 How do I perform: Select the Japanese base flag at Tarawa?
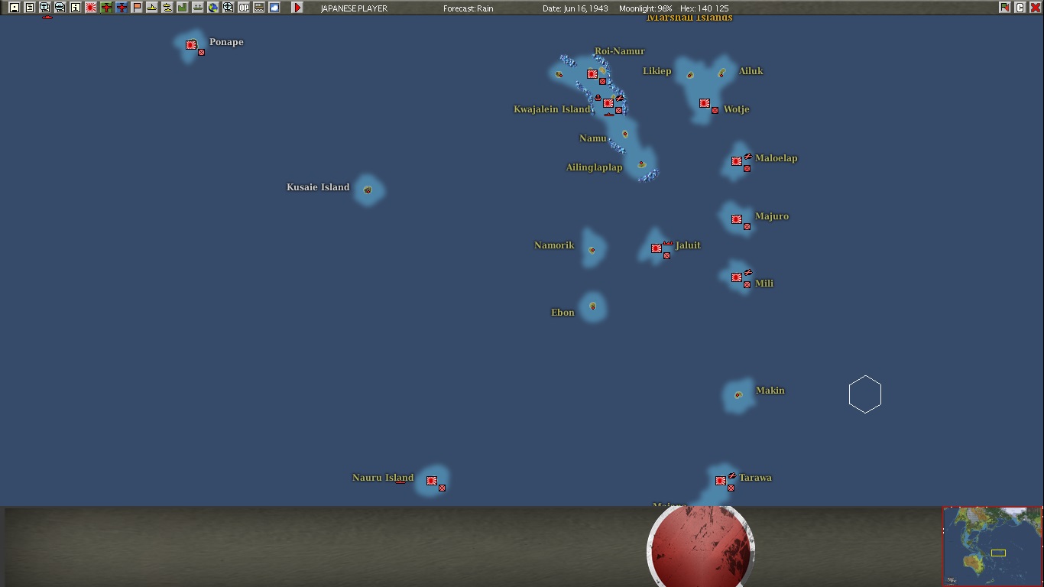(x=721, y=481)
